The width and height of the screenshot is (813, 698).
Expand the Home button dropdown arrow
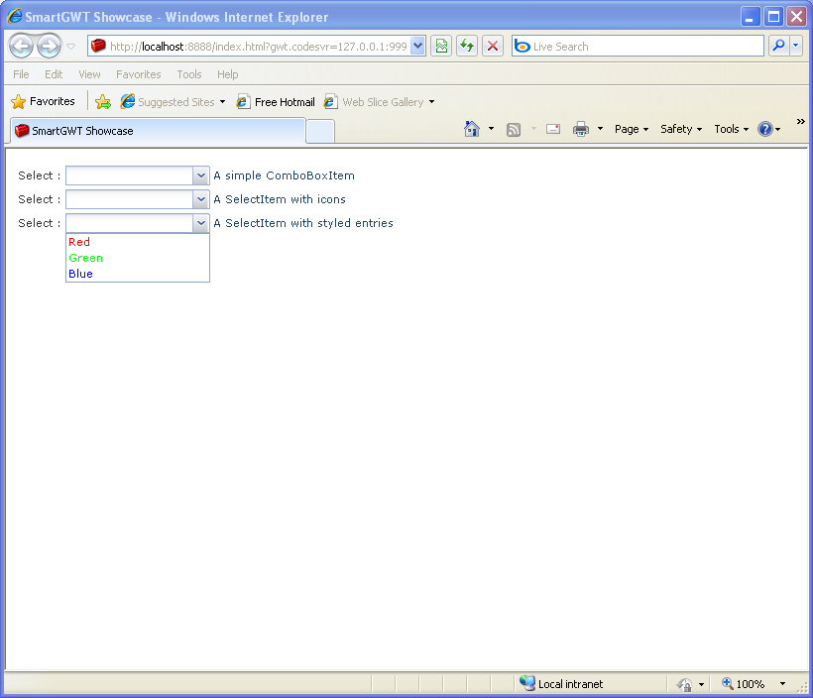point(491,129)
